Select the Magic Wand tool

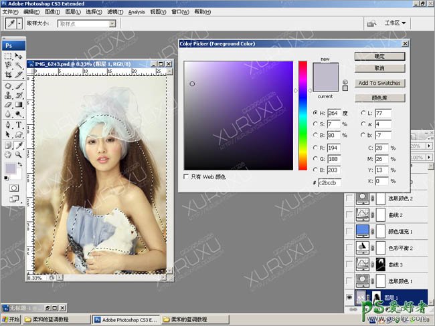(x=19, y=66)
